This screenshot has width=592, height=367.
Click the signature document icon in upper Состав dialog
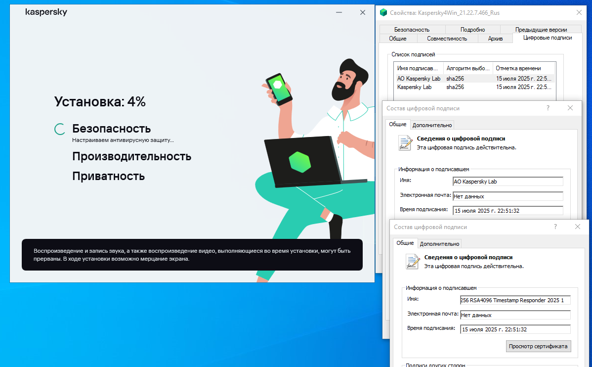pyautogui.click(x=405, y=143)
